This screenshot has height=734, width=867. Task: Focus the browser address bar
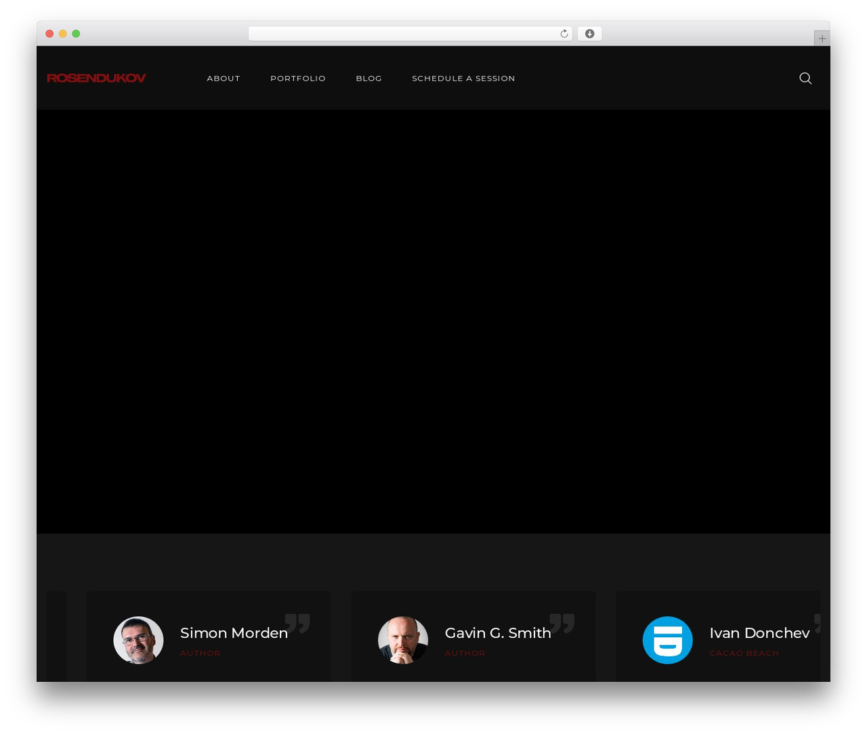click(410, 34)
